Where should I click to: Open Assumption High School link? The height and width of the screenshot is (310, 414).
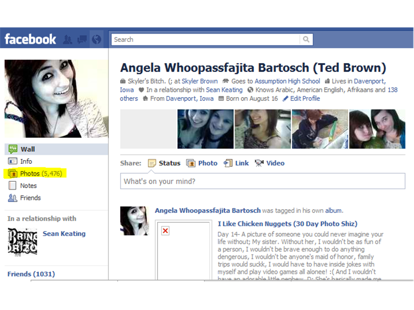pyautogui.click(x=287, y=81)
